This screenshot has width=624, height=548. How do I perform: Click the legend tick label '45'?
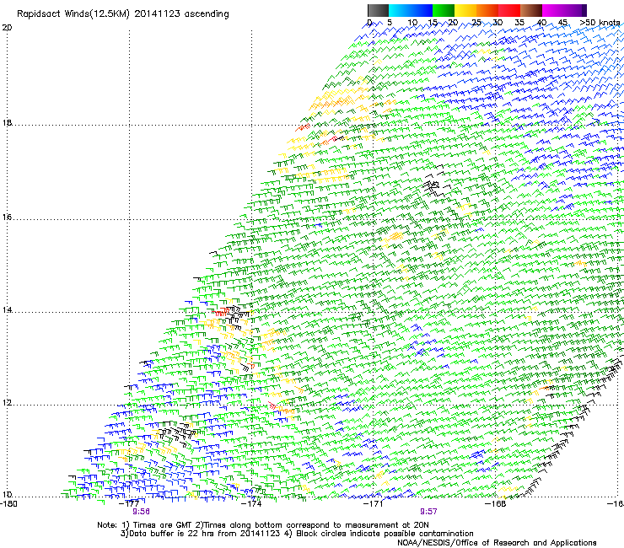coord(562,23)
